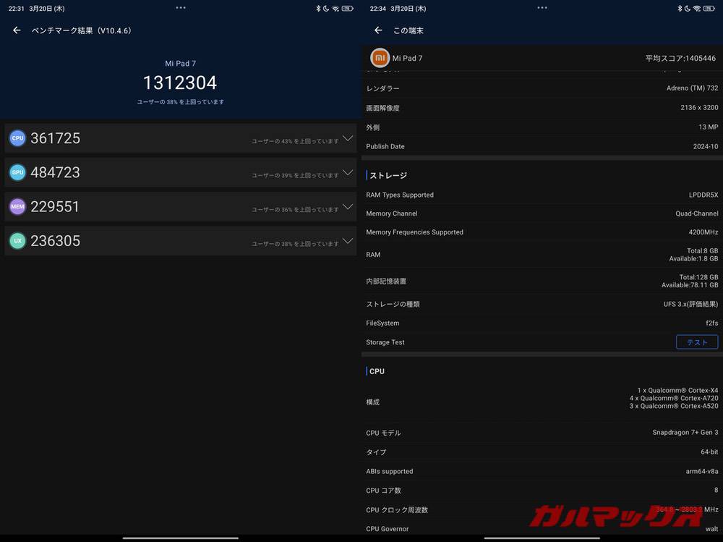Select the purple GPU score badge icon
This screenshot has width=723, height=542.
pos(17,172)
